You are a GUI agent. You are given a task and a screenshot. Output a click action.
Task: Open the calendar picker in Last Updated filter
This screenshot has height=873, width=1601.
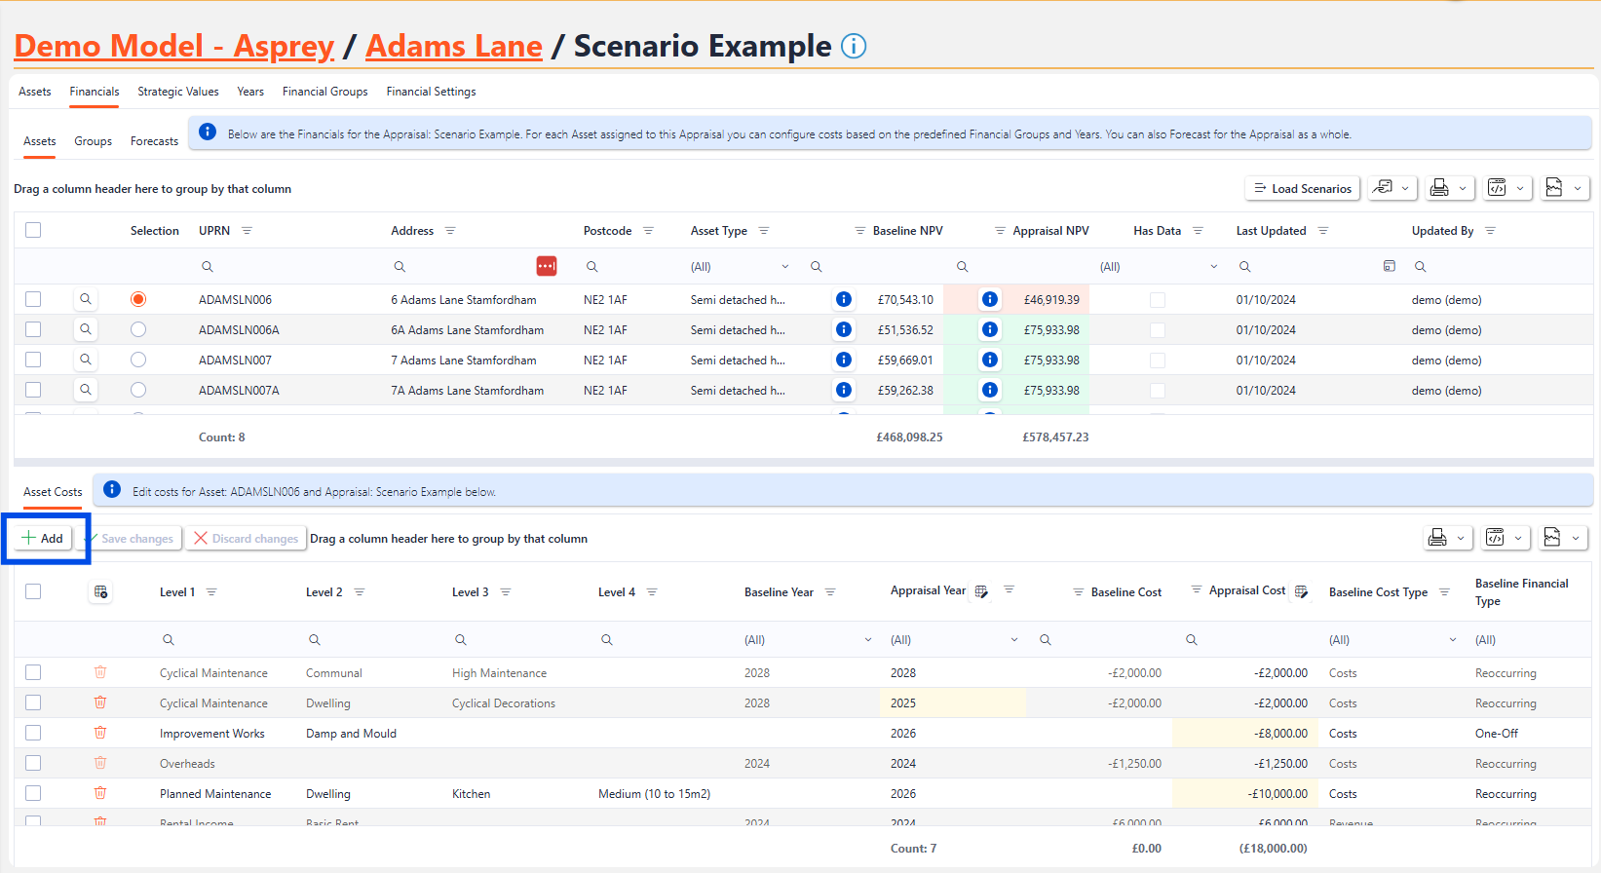pyautogui.click(x=1390, y=266)
